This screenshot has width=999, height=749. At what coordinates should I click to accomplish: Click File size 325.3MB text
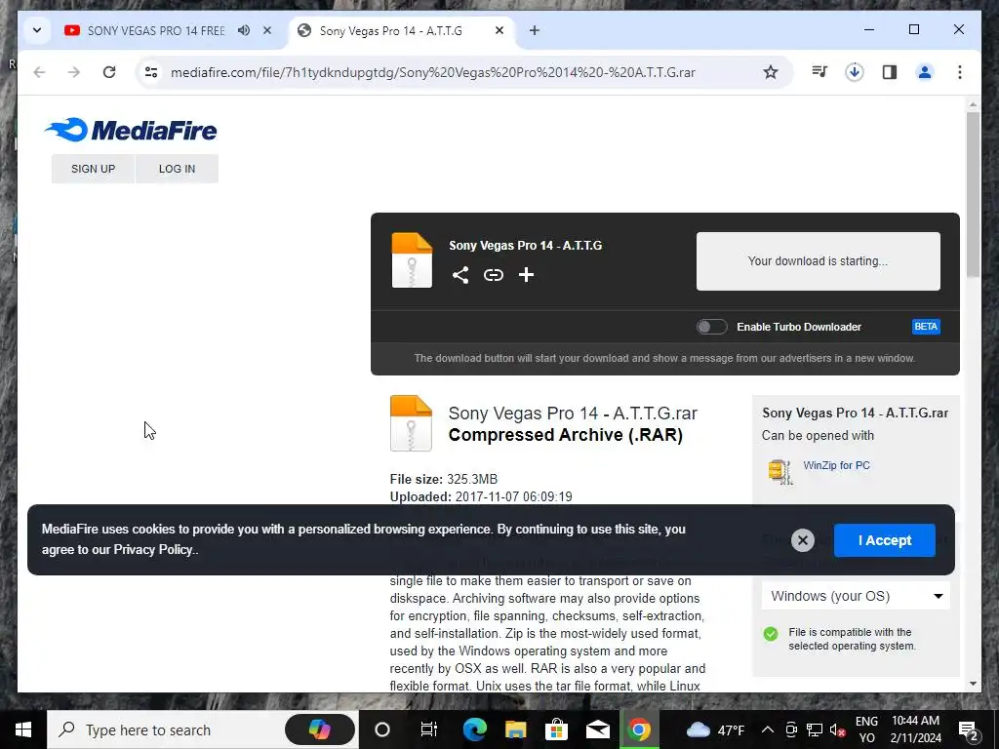click(444, 479)
